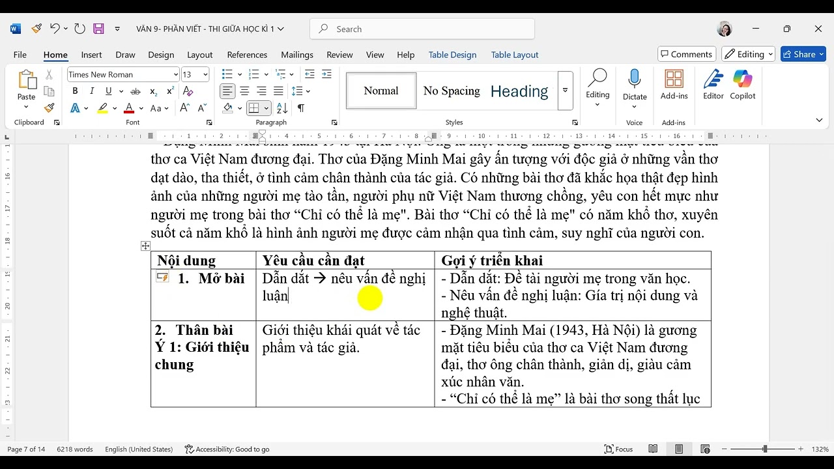This screenshot has height=469, width=834.
Task: Toggle Italic formatting
Action: coord(92,91)
